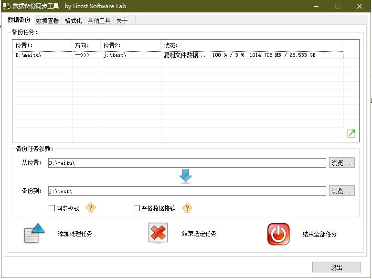This screenshot has height=279, width=372.
Task: Select the D:\meitu\ task row
Action: click(x=178, y=55)
